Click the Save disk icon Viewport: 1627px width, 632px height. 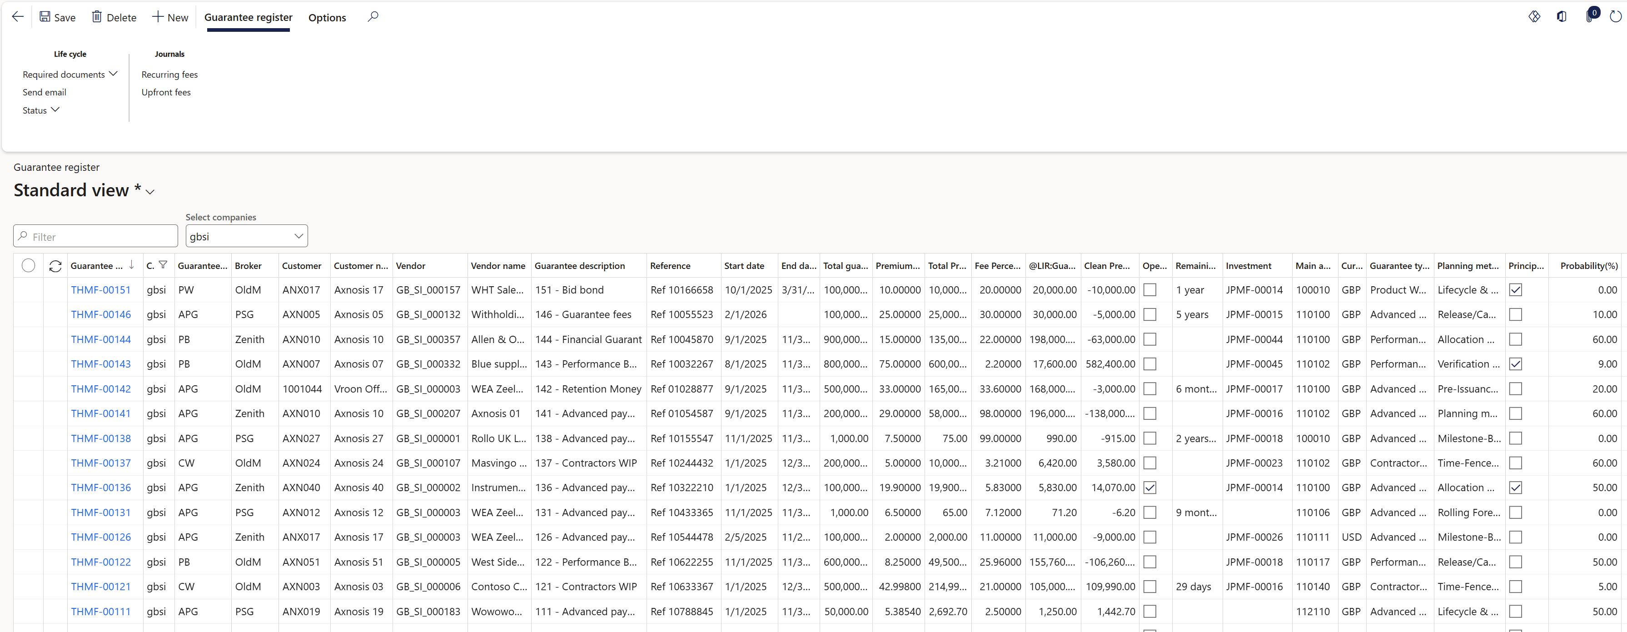[x=45, y=17]
